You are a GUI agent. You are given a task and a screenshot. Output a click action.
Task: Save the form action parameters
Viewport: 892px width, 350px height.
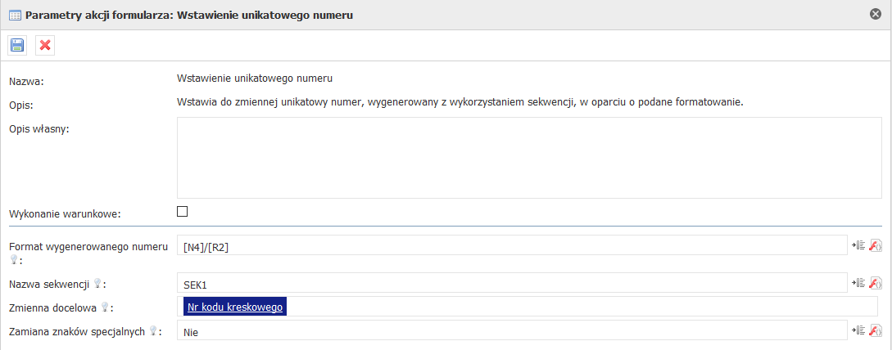point(17,46)
